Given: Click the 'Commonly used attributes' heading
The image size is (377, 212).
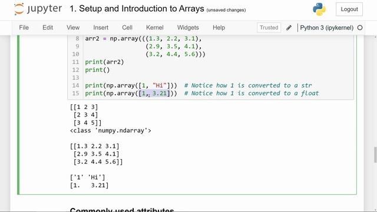Looking at the screenshot, I should pos(122,210).
